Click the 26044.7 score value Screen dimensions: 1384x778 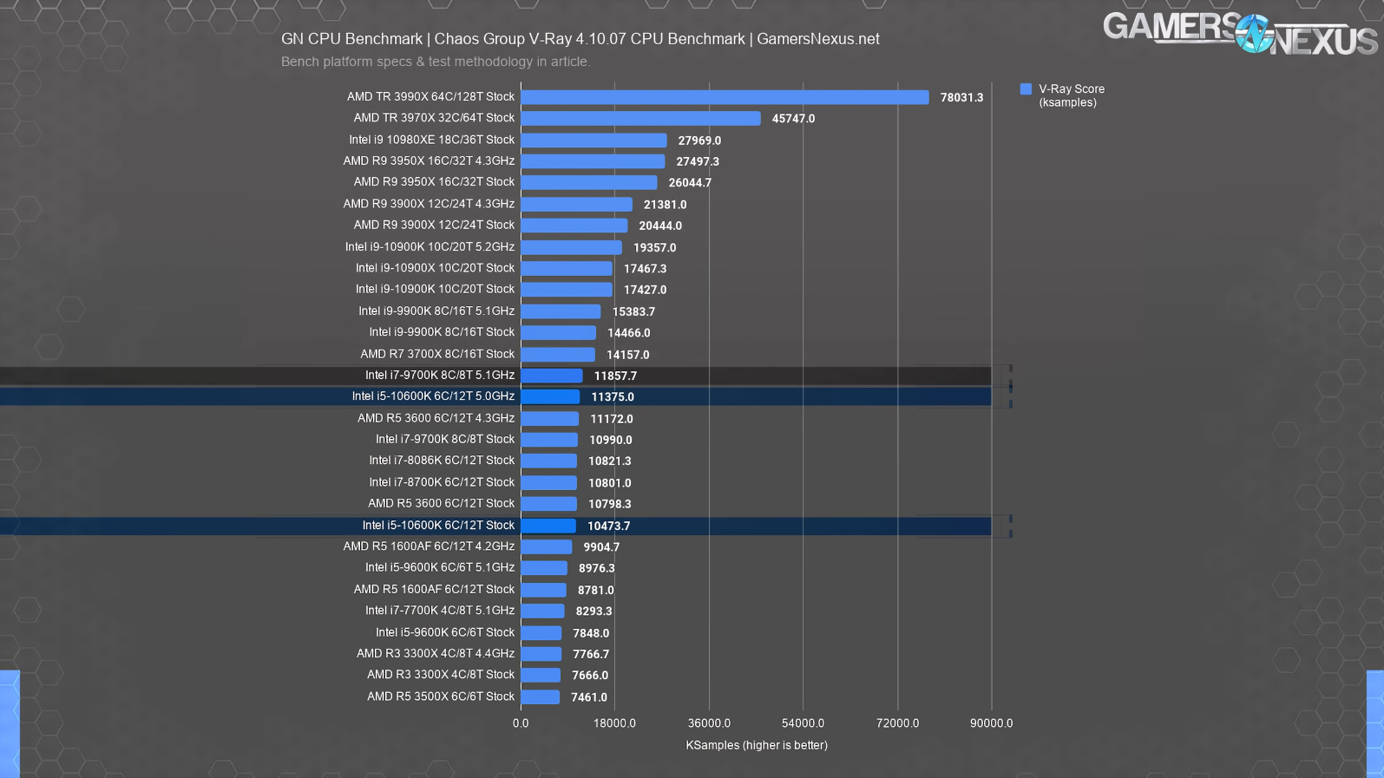tap(690, 183)
